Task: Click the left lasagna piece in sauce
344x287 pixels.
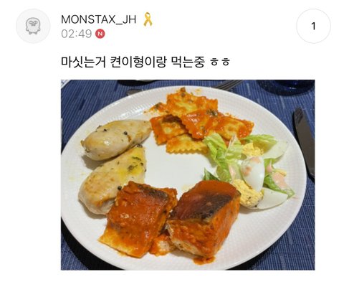Action: coord(138,219)
